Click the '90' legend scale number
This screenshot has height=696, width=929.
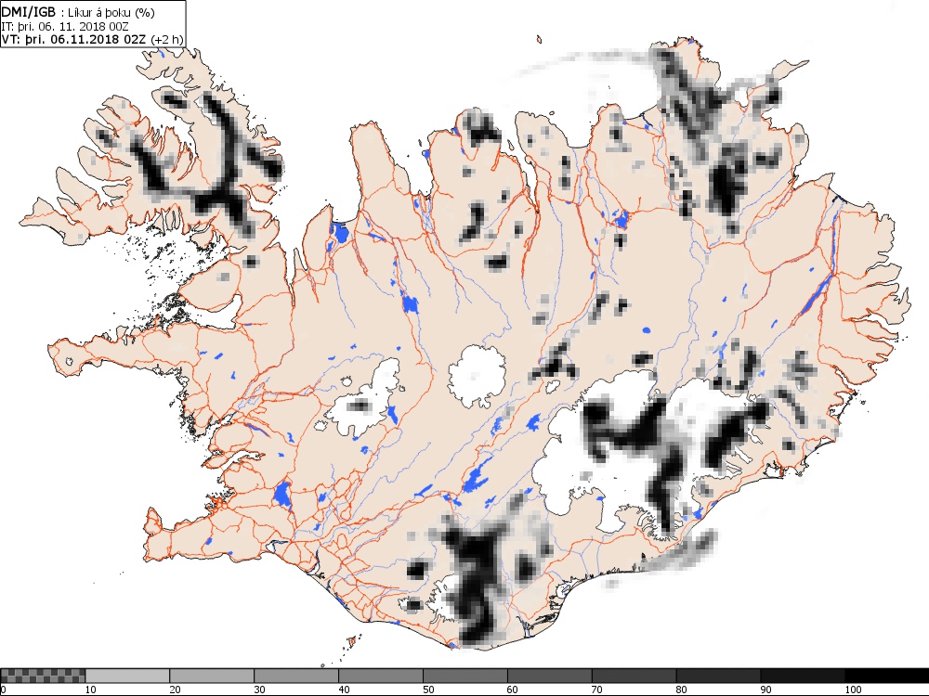(x=765, y=690)
